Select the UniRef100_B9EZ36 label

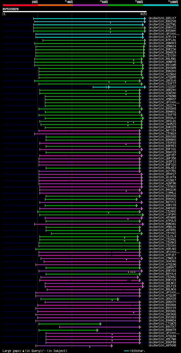(162, 49)
